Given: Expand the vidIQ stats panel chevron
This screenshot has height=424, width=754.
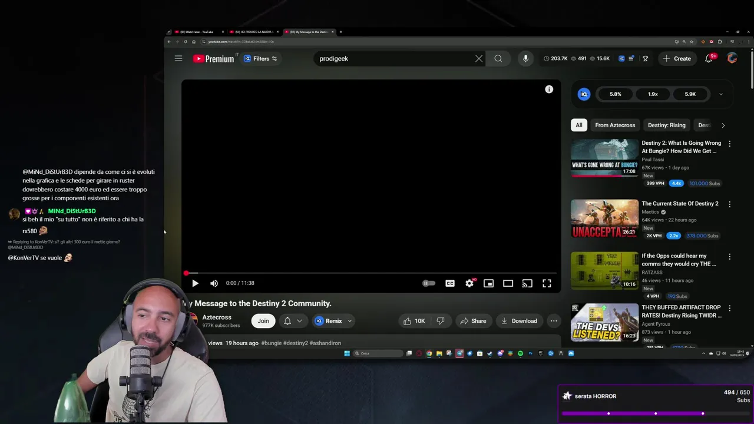Looking at the screenshot, I should coord(720,94).
